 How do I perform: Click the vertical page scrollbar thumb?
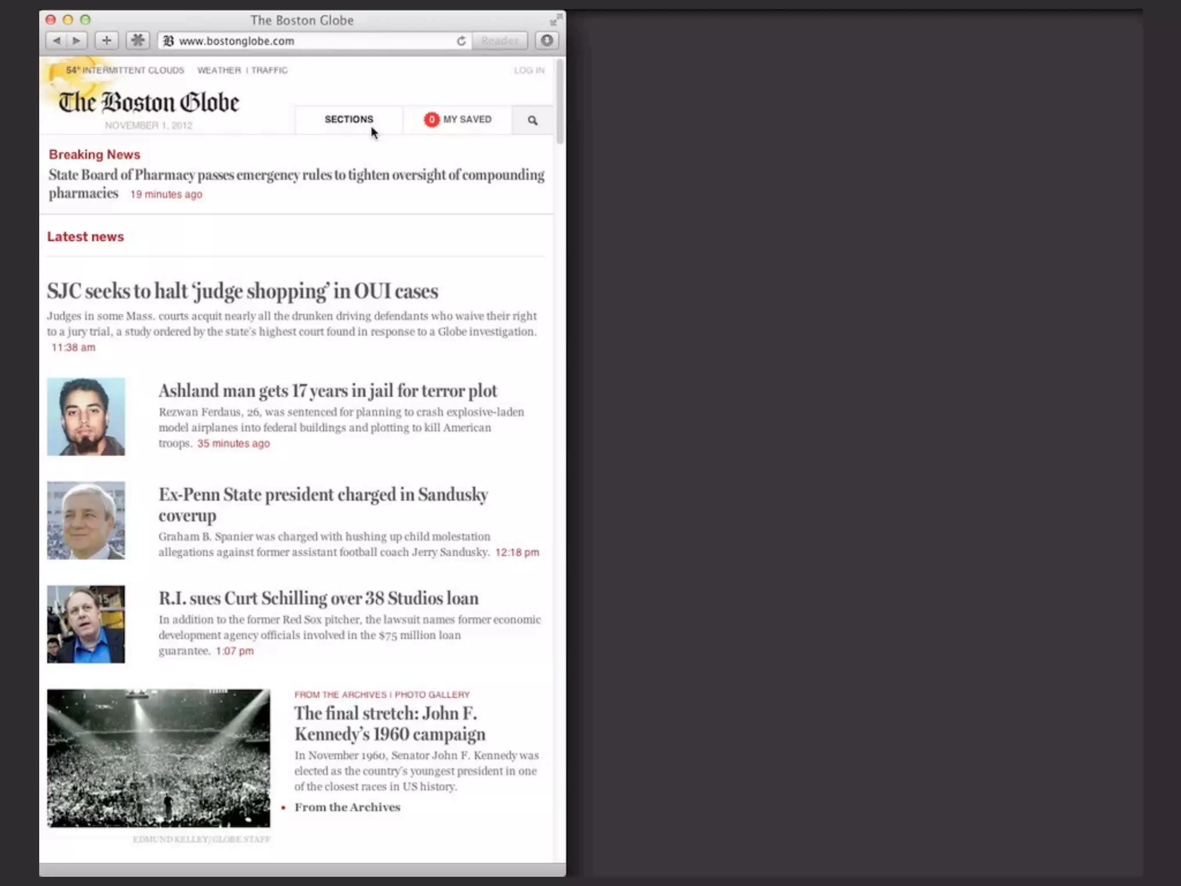tap(560, 101)
